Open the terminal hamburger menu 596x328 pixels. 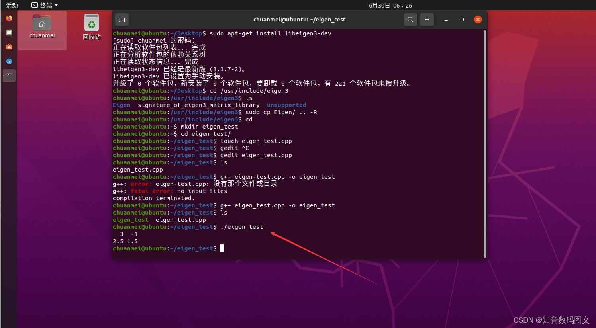427,19
